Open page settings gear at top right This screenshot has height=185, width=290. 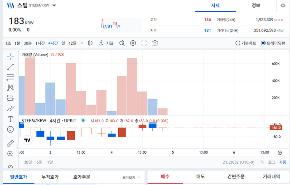click(x=283, y=5)
